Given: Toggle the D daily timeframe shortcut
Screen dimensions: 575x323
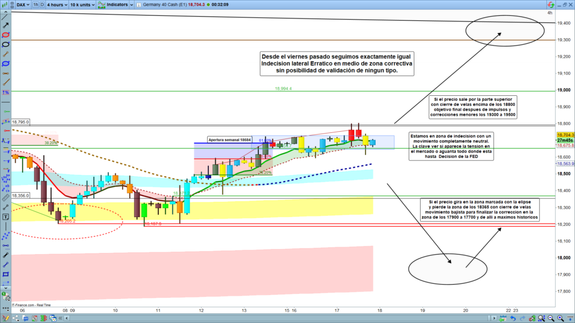Looking at the screenshot, I should click(x=43, y=4).
